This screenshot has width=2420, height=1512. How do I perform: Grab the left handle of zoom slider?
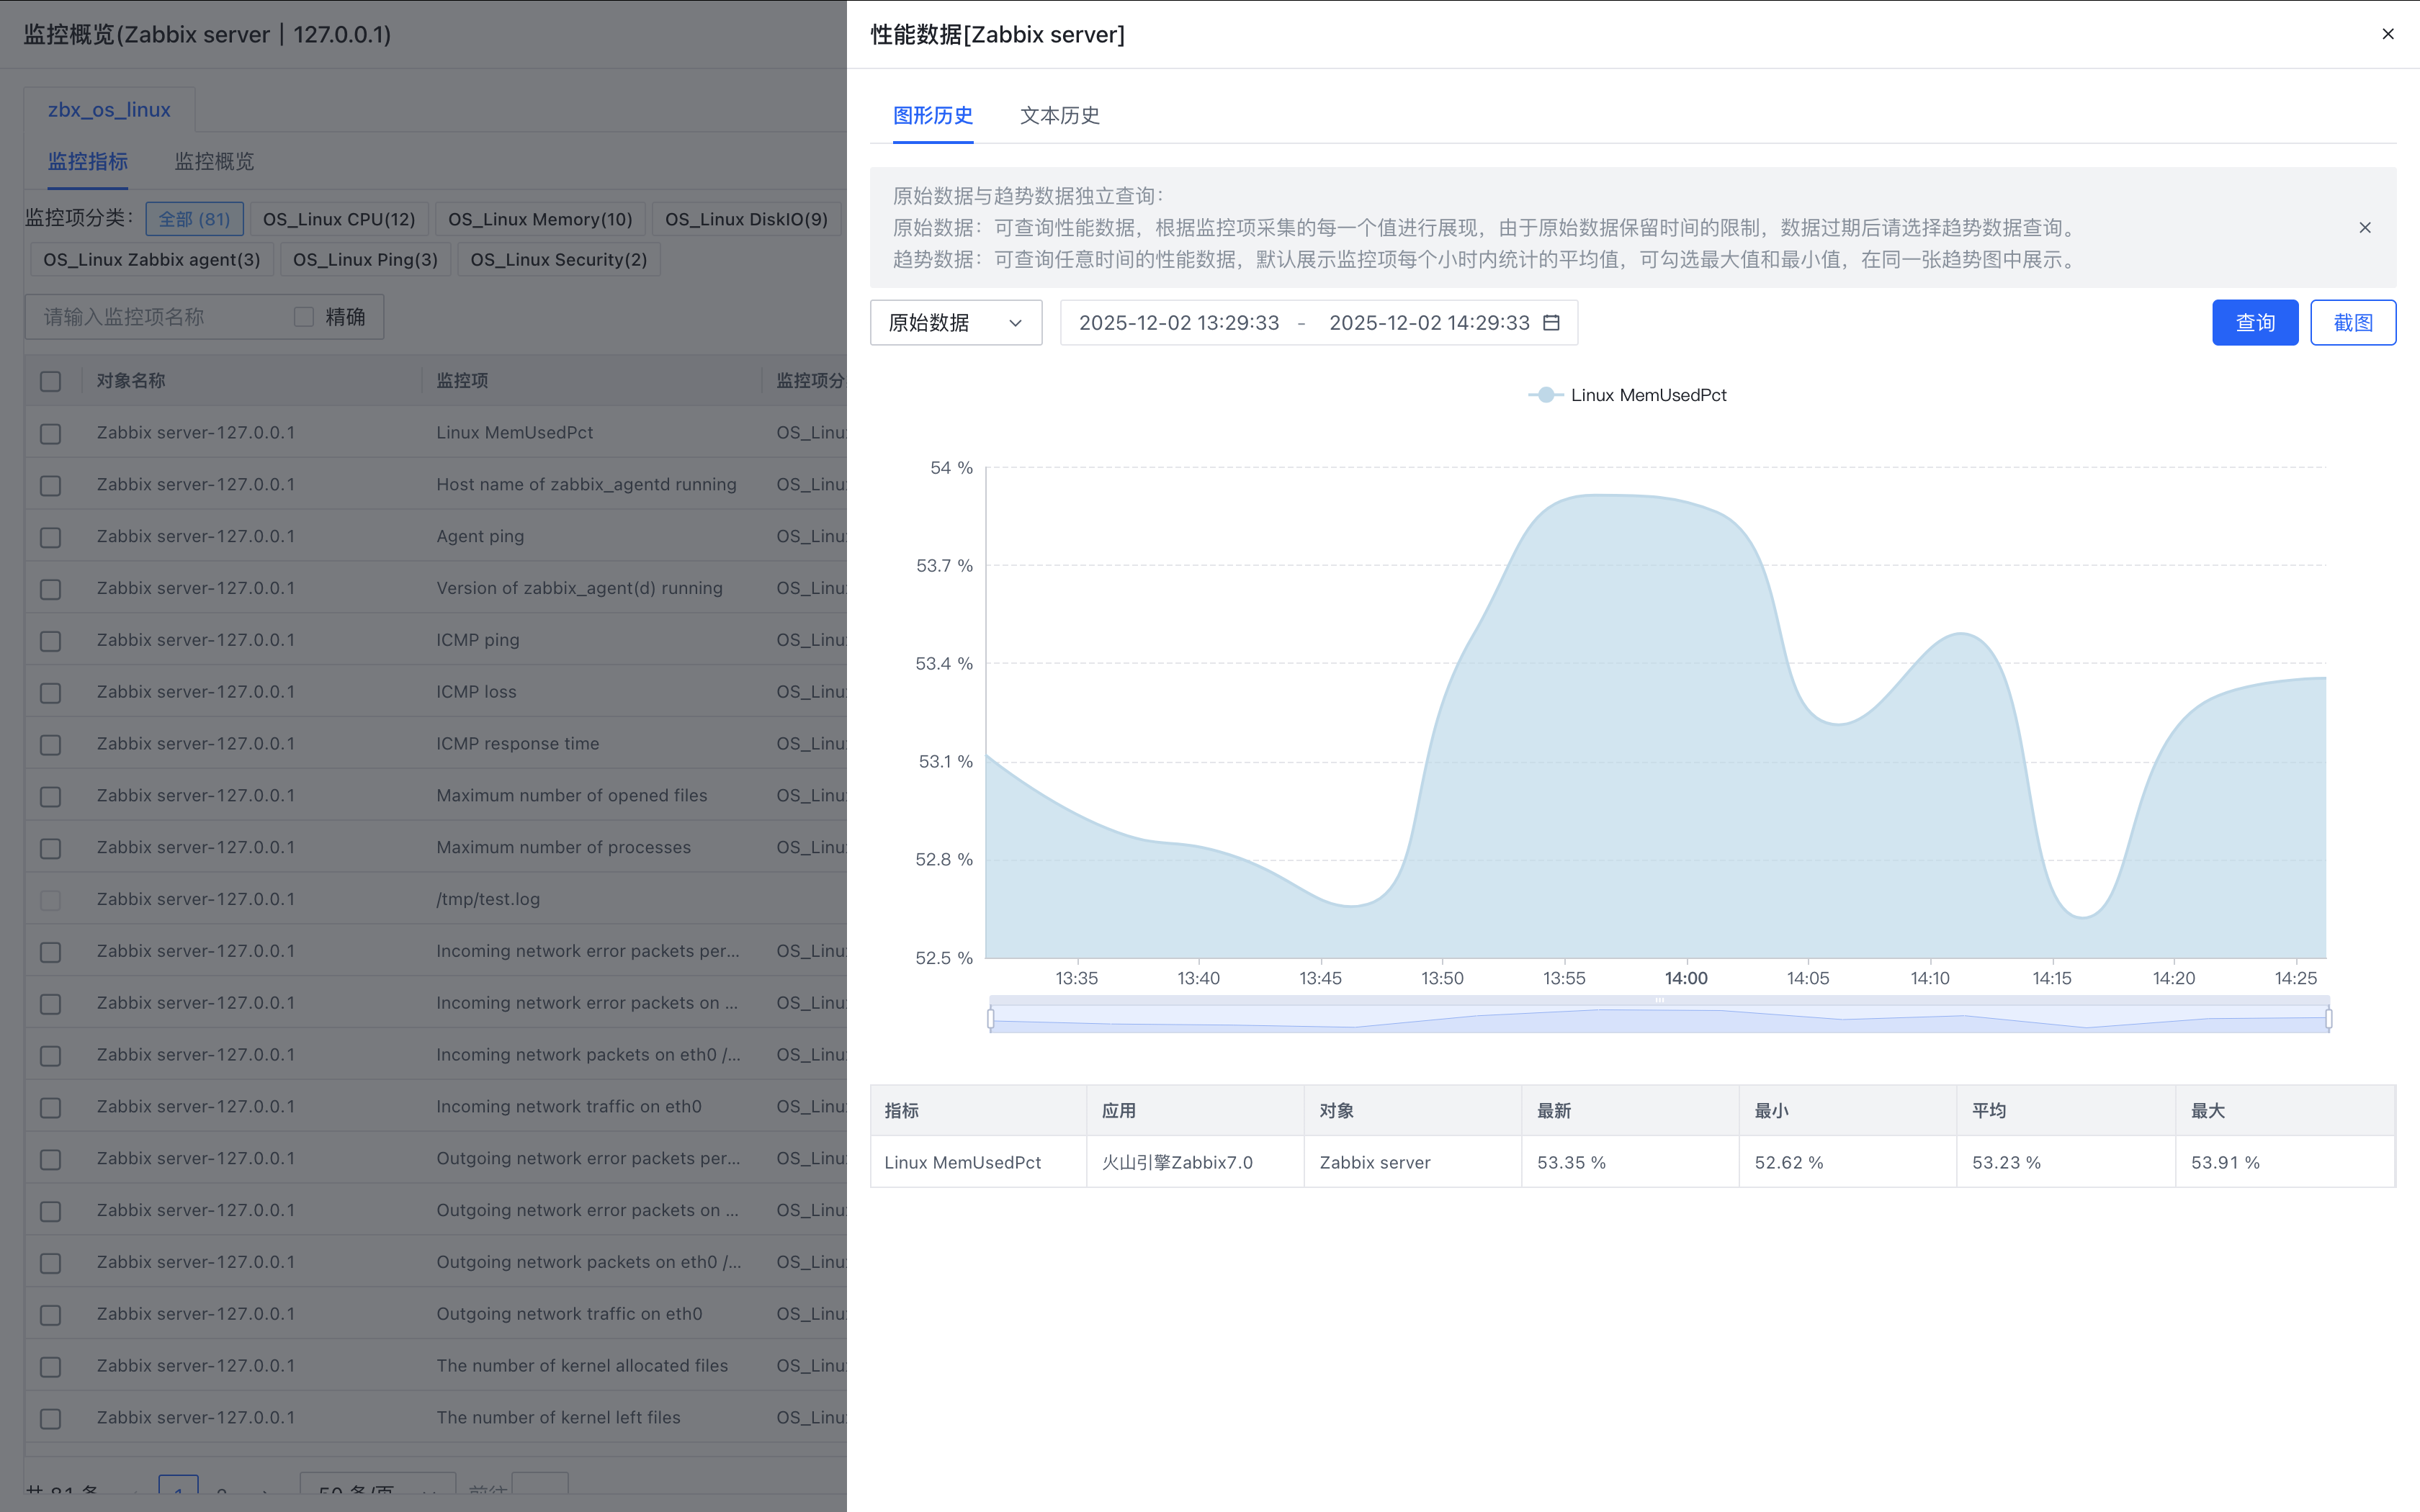click(x=991, y=1019)
